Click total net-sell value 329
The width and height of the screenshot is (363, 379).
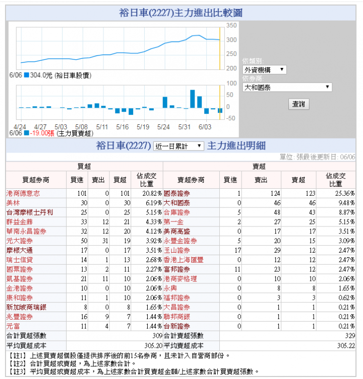350,336
